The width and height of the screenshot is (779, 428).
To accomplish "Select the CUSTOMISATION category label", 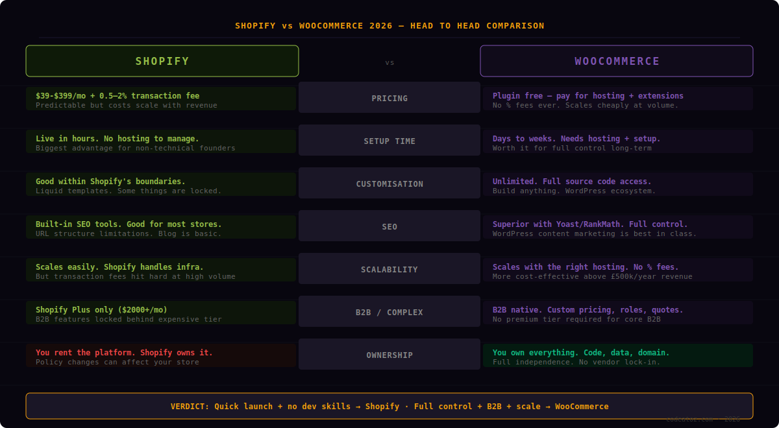I will click(x=389, y=184).
